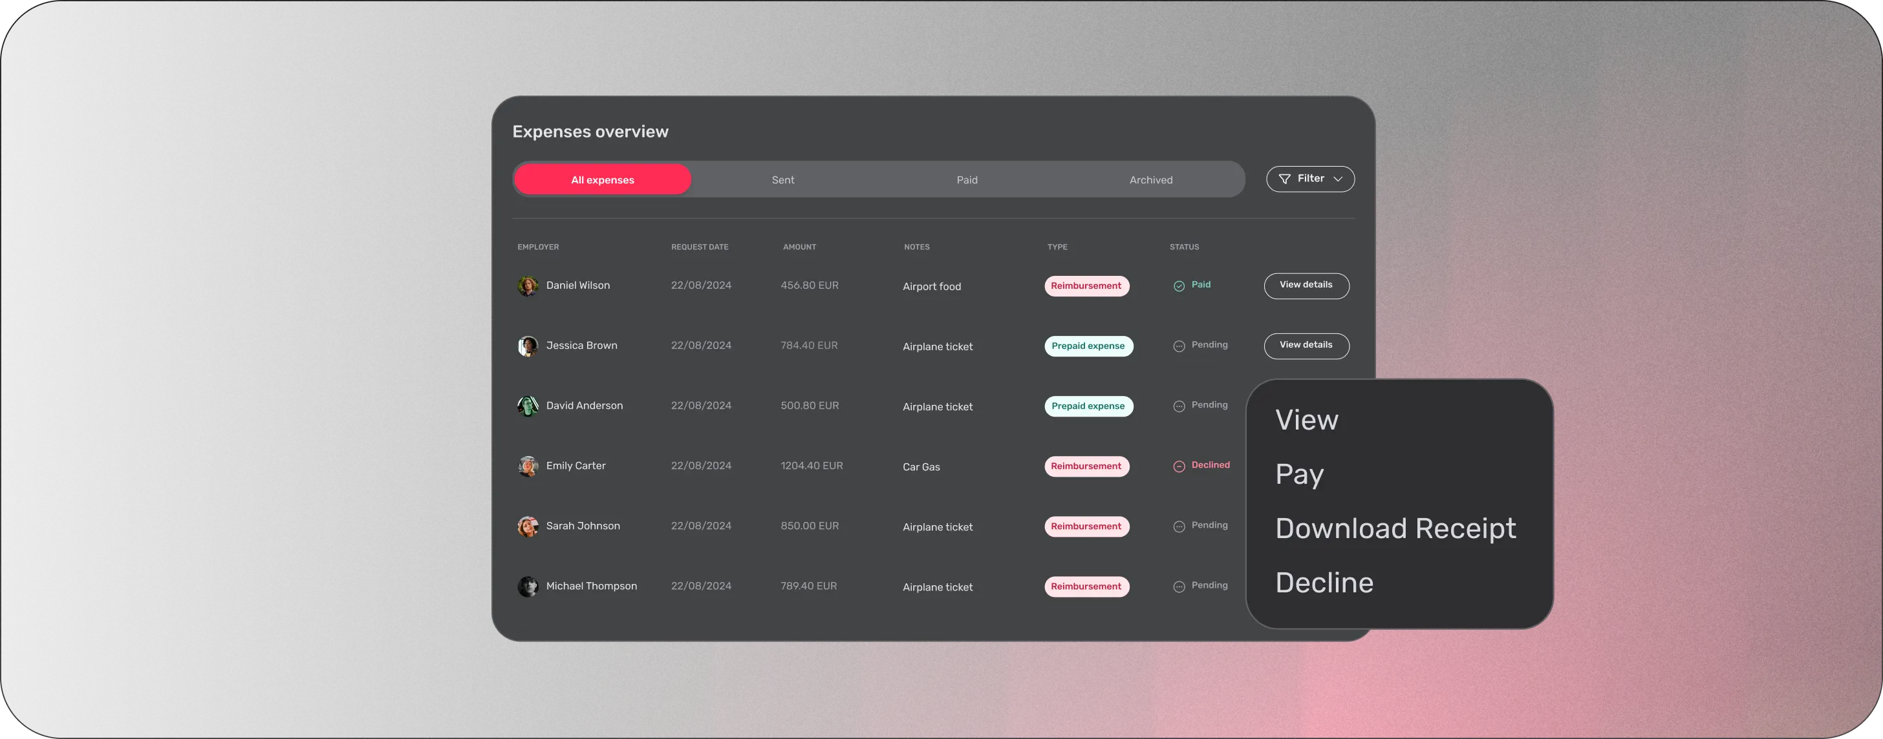Choose Pay from the context menu
1883x739 pixels.
(1299, 475)
